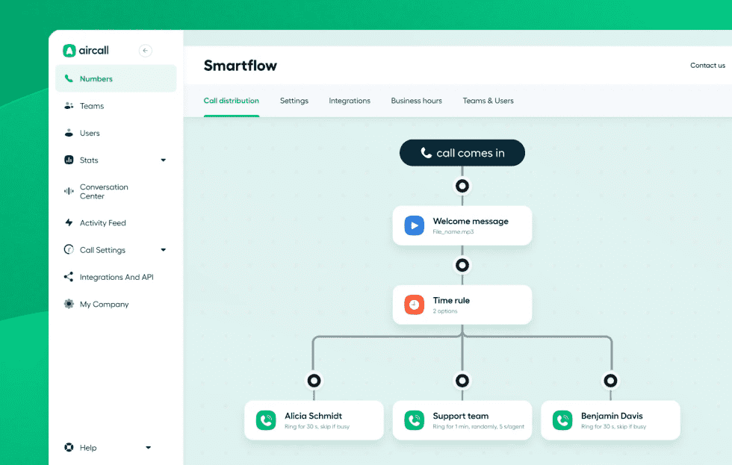Select the Numbers phone icon in the sidebar
The height and width of the screenshot is (465, 732).
[69, 78]
